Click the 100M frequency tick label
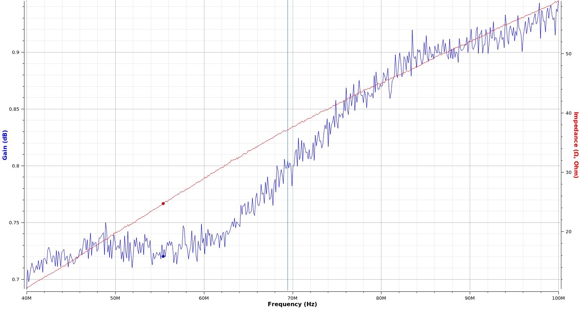 [x=558, y=298]
